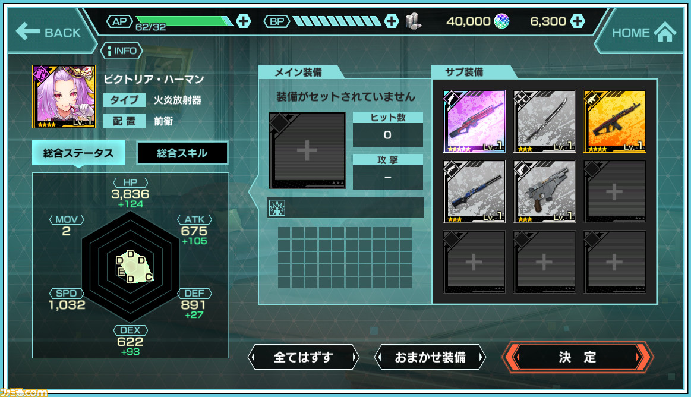Click the 全てはずす button
Image resolution: width=691 pixels, height=397 pixels.
(x=303, y=357)
